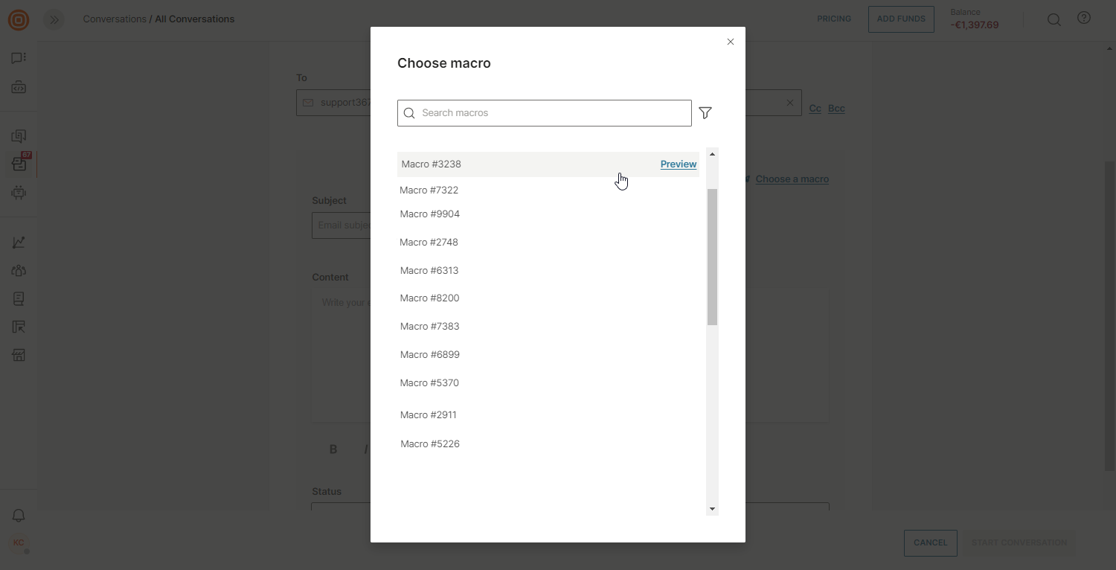Close the Choose macro dialog
1116x570 pixels.
731,42
